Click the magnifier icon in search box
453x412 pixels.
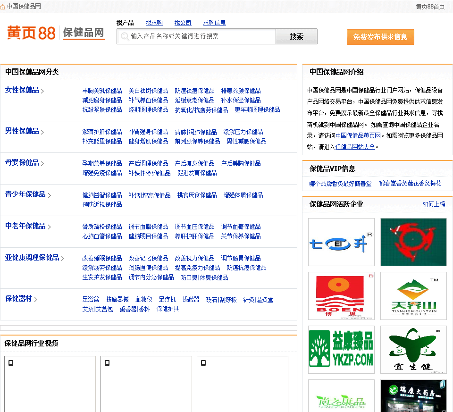tap(125, 36)
